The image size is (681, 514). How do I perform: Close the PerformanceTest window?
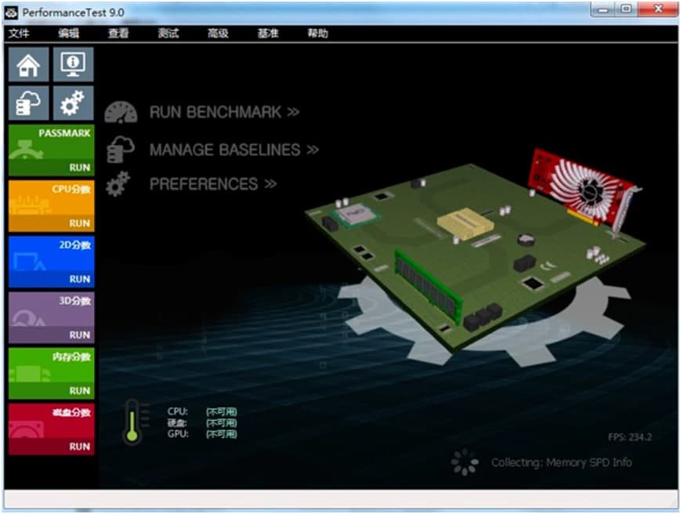(657, 9)
